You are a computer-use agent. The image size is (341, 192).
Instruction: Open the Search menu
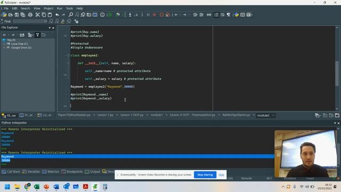point(26,9)
